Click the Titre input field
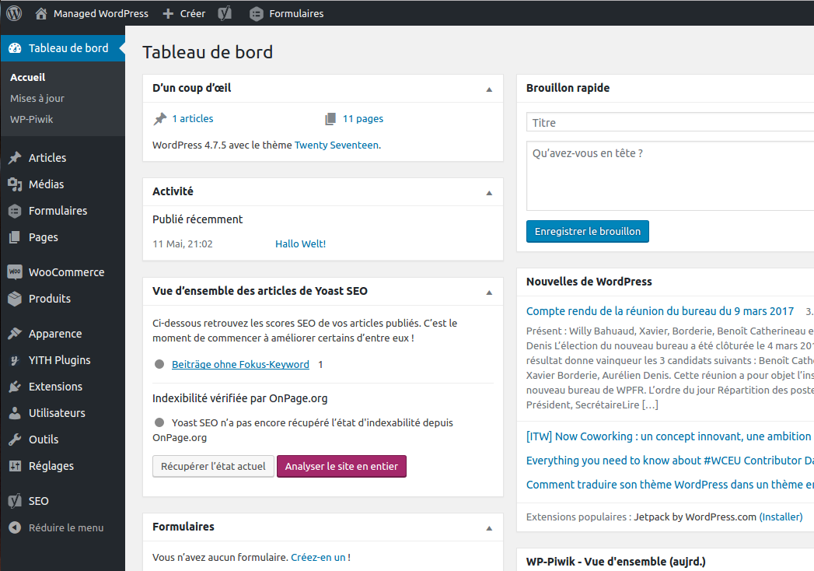 pos(670,123)
